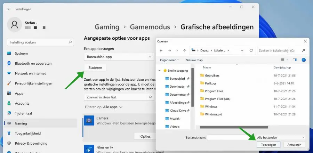The image size is (313, 153).
Task: Open view options dropdown in dialog
Action: tap(287, 60)
